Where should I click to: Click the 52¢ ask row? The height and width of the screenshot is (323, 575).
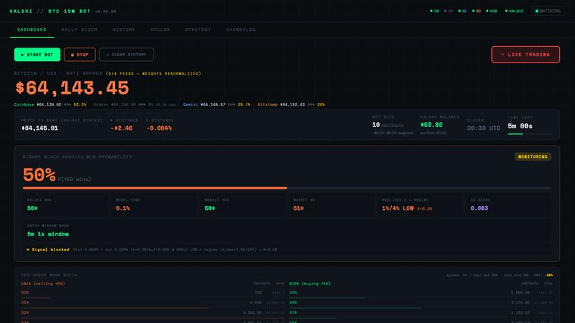tap(154, 312)
